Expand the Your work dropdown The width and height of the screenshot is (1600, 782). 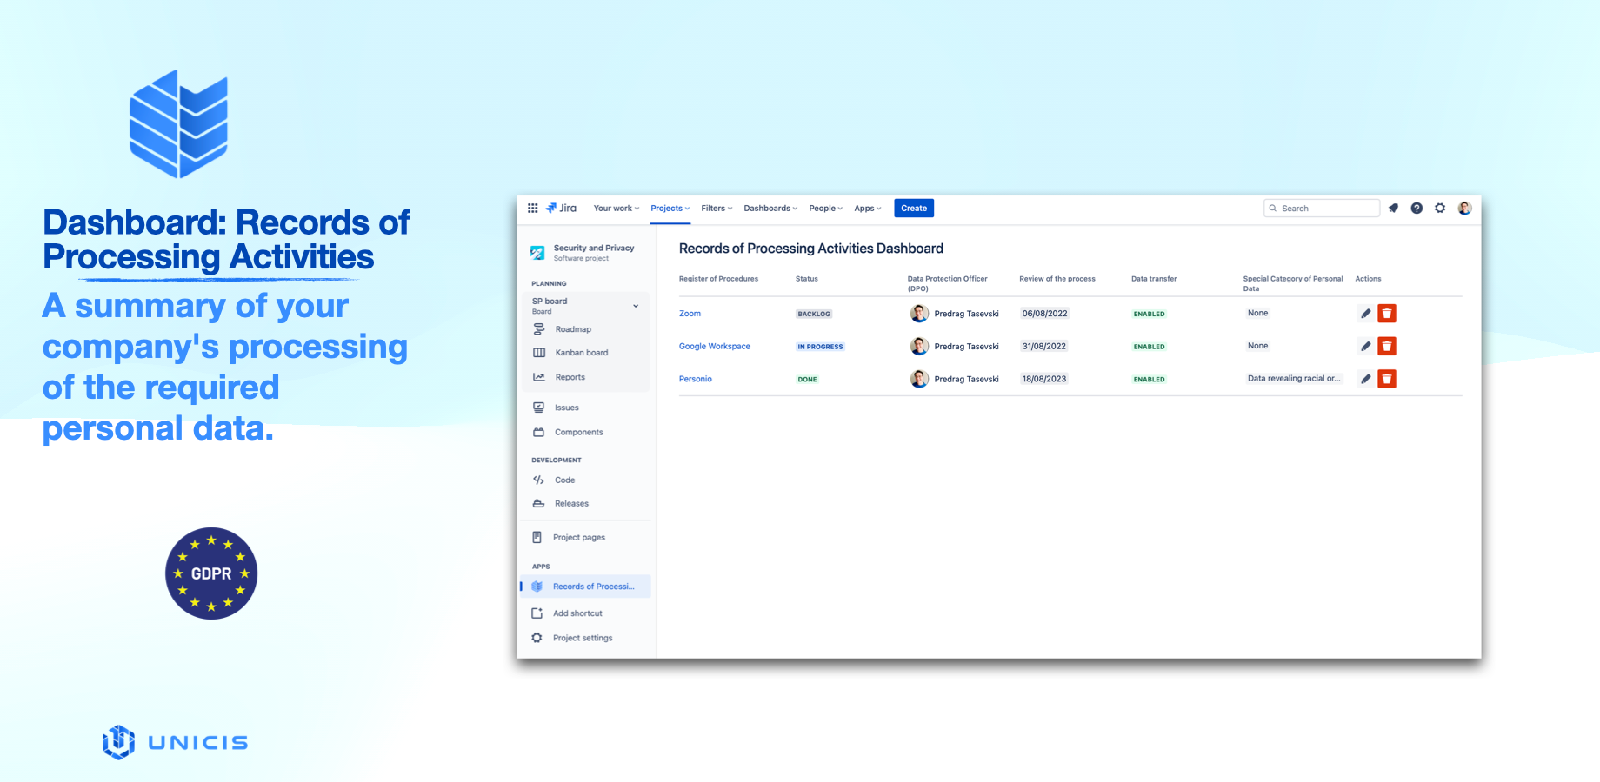pos(617,209)
